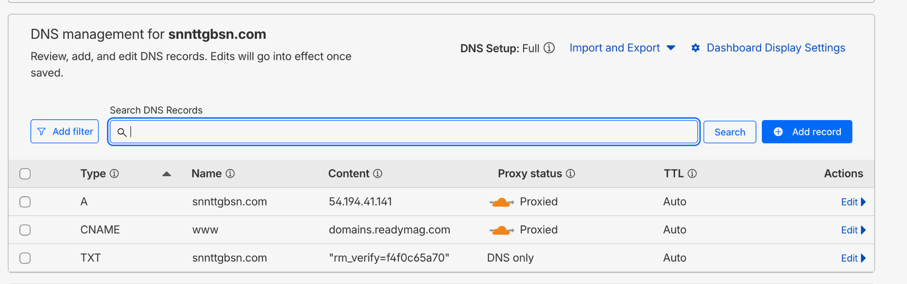Check the A record row checkbox

[x=25, y=202]
